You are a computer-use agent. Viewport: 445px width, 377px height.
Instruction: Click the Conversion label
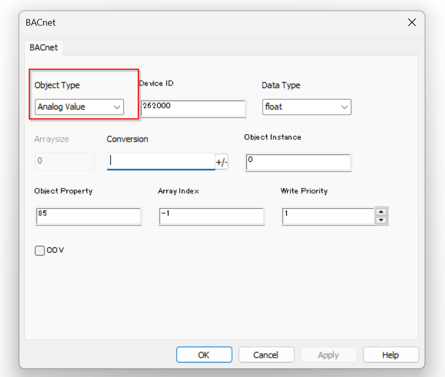(128, 139)
